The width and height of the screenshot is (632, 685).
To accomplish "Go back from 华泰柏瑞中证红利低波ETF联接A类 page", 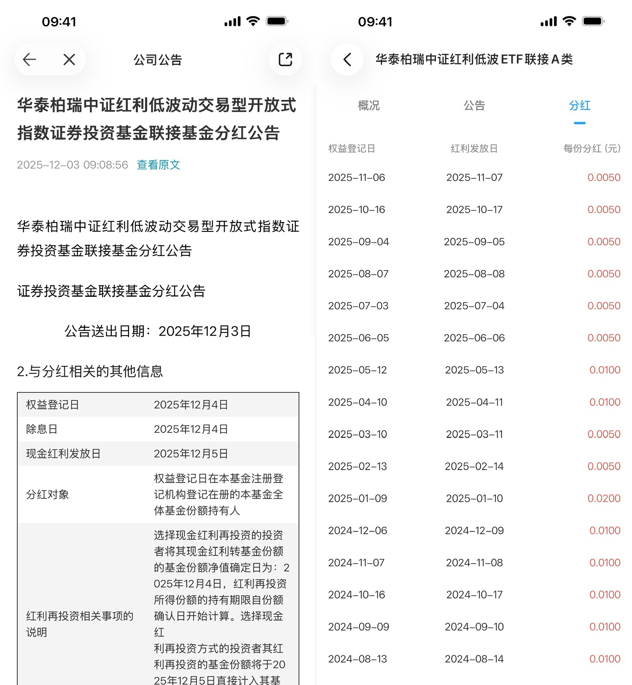I will point(347,59).
